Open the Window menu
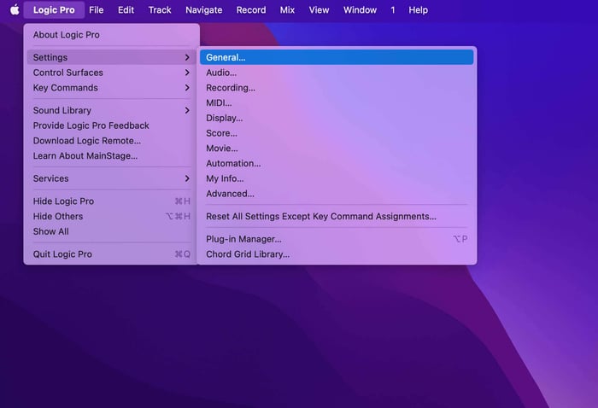 click(360, 10)
